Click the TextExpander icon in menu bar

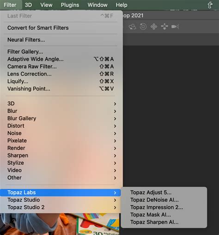(x=210, y=5)
